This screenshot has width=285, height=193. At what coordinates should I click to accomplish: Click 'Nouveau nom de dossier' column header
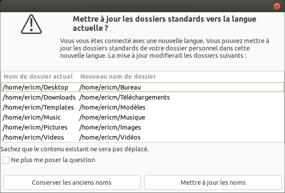click(x=118, y=77)
